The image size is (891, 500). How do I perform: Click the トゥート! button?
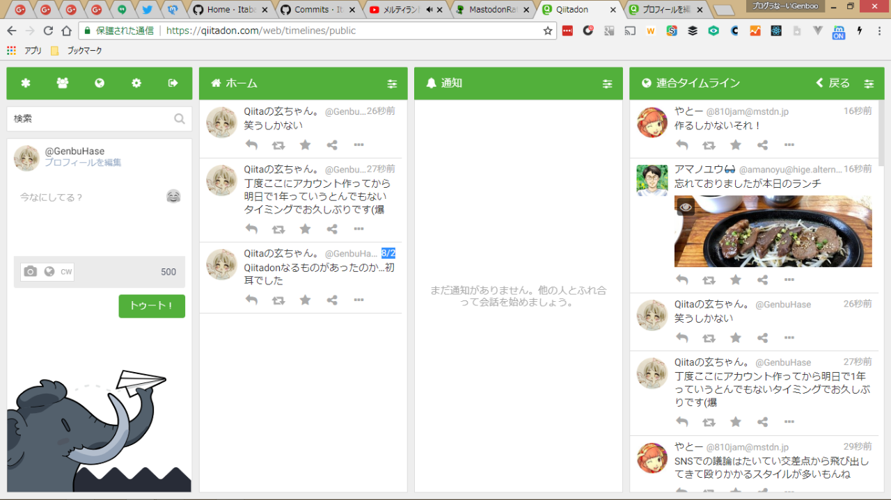pyautogui.click(x=152, y=306)
